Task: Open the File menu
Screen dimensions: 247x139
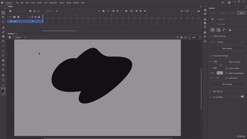Action: [x=17, y=3]
